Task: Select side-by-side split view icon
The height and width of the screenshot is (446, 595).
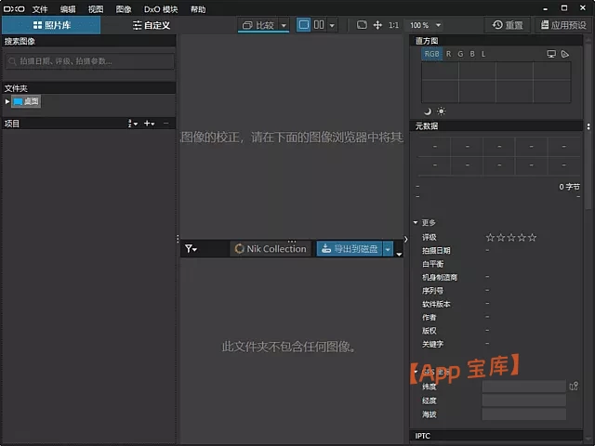Action: (x=319, y=25)
